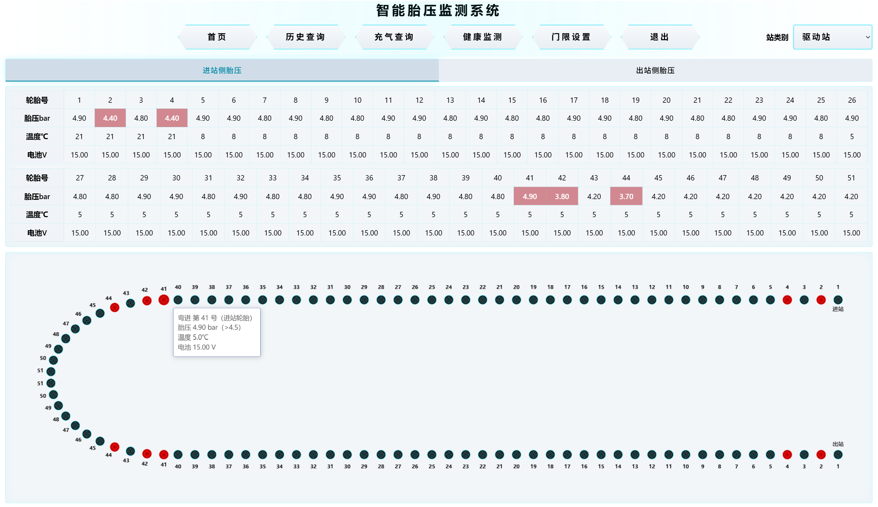The width and height of the screenshot is (878, 507).
Task: Click tire icon 20 on top track
Action: coord(516,300)
